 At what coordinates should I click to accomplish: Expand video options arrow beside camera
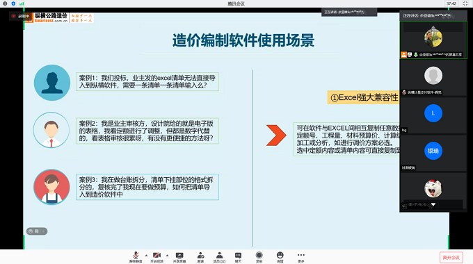167,255
